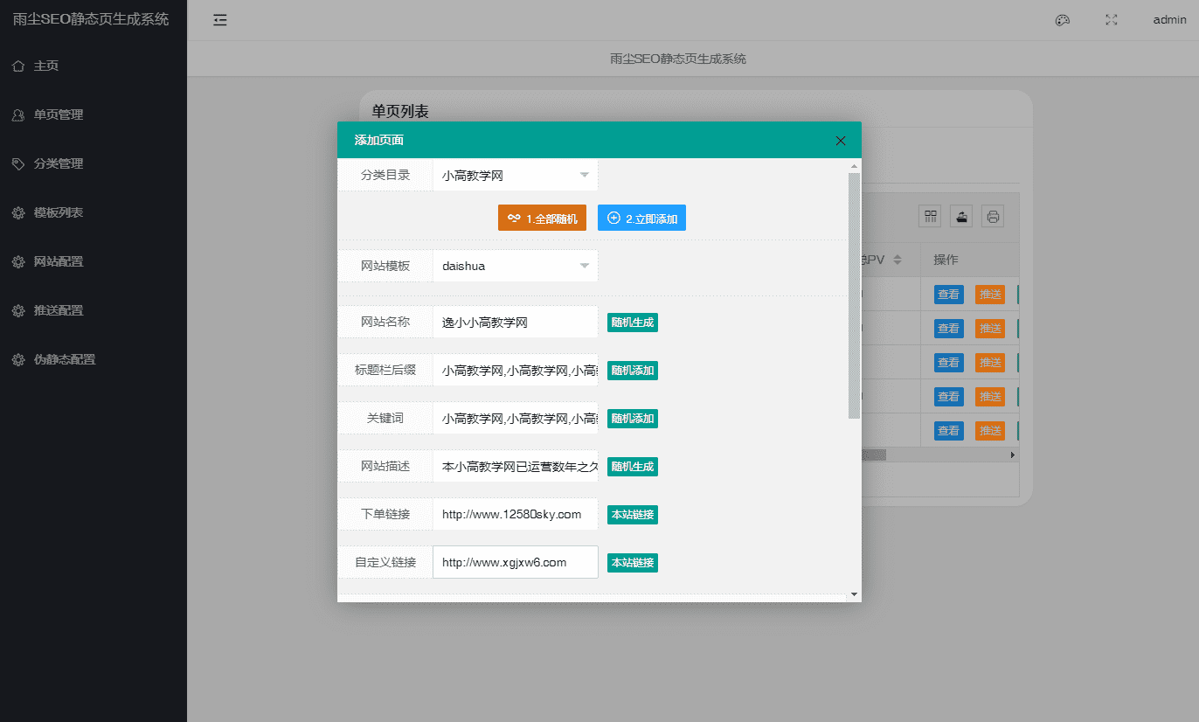This screenshot has height=722, width=1199.
Task: Click the 雨尘SEO静态页生成系统 sidebar logo
Action: (x=91, y=19)
